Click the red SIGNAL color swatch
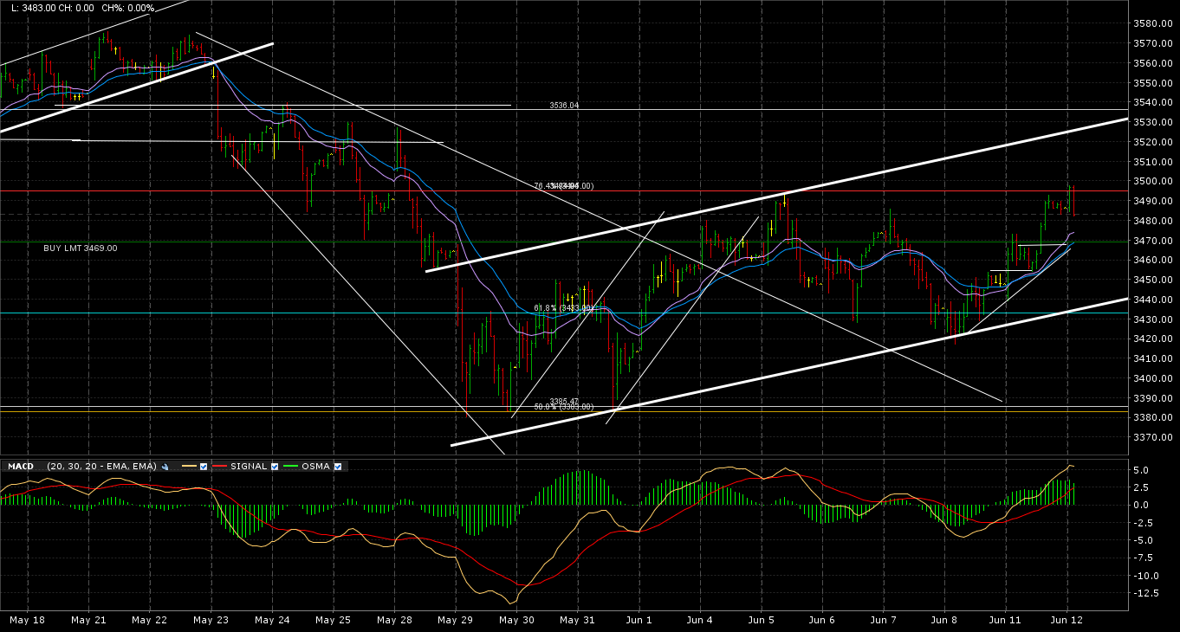Viewport: 1180px width, 632px height. [220, 466]
